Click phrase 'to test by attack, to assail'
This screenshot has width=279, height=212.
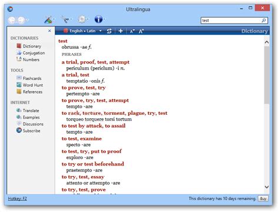94,126
